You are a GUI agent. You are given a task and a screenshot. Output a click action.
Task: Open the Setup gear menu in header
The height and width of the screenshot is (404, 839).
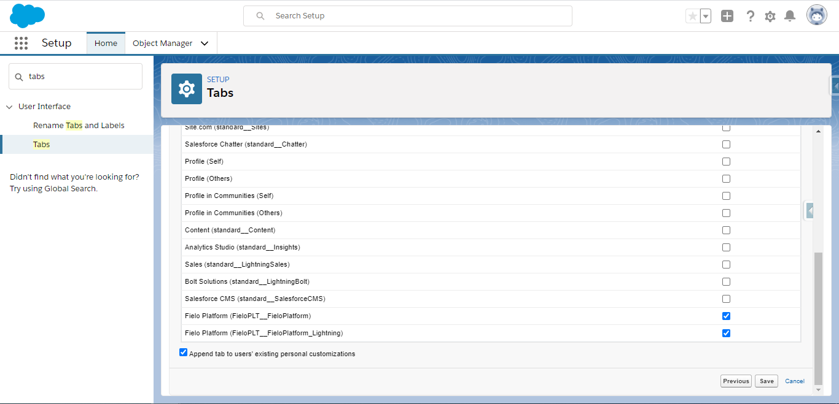770,17
